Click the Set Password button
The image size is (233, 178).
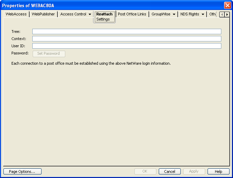click(x=49, y=54)
